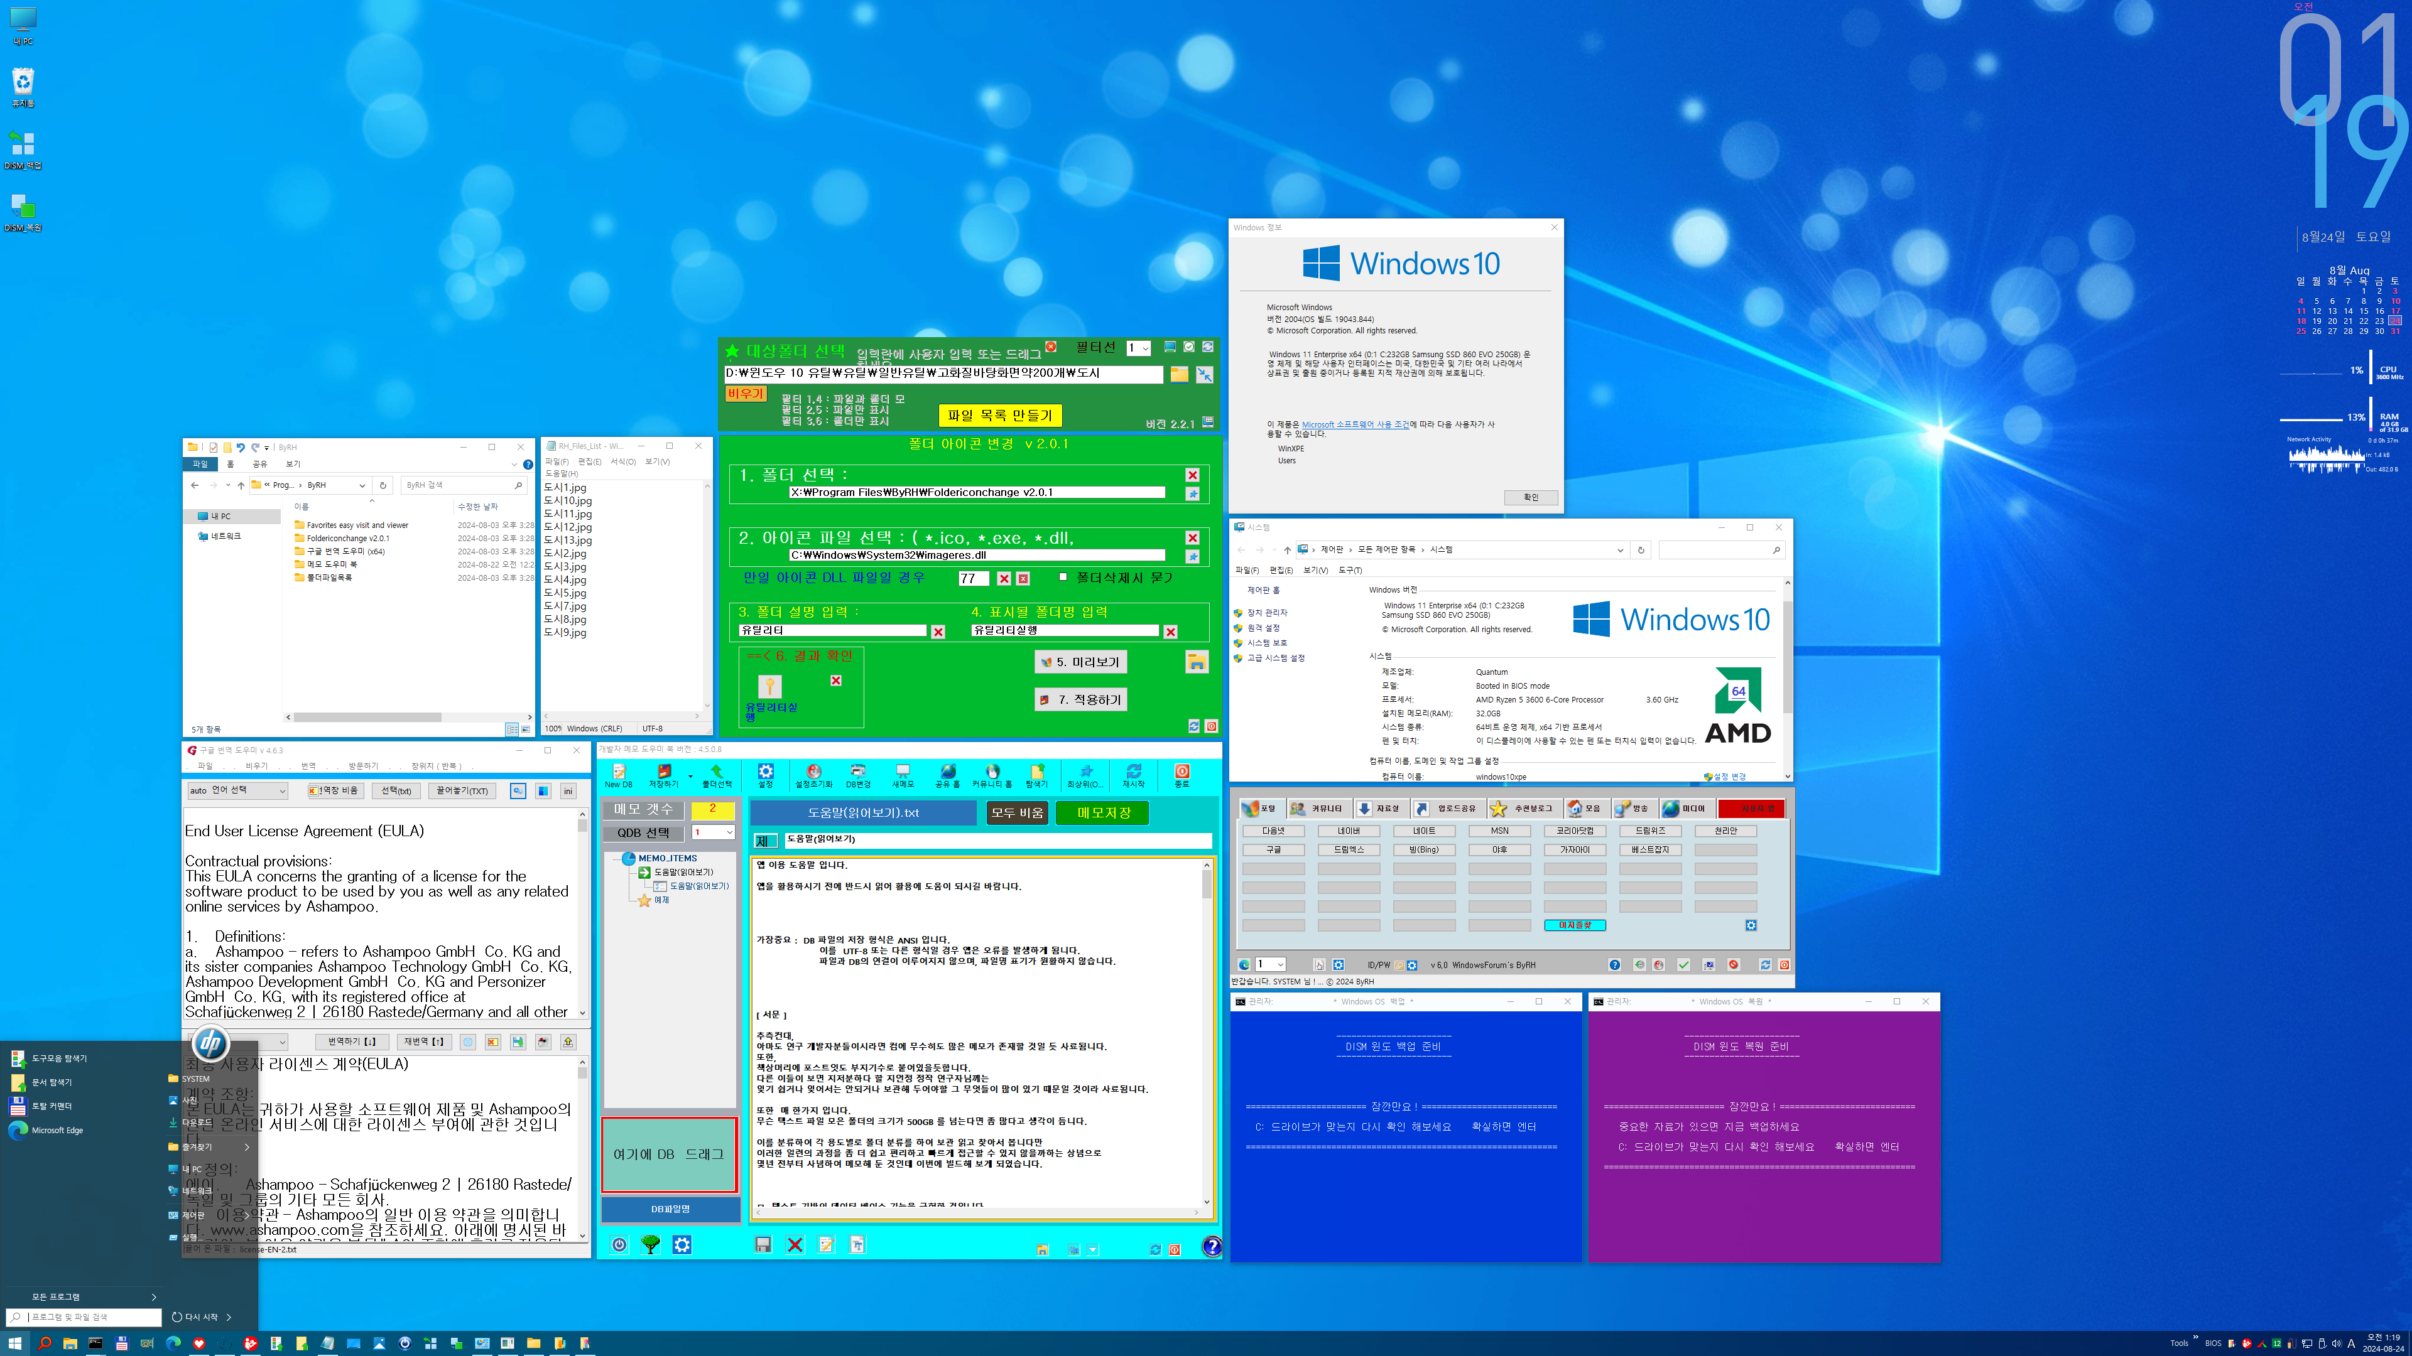Open the 공유 홈 globe icon
The height and width of the screenshot is (1356, 2412).
pyautogui.click(x=948, y=776)
